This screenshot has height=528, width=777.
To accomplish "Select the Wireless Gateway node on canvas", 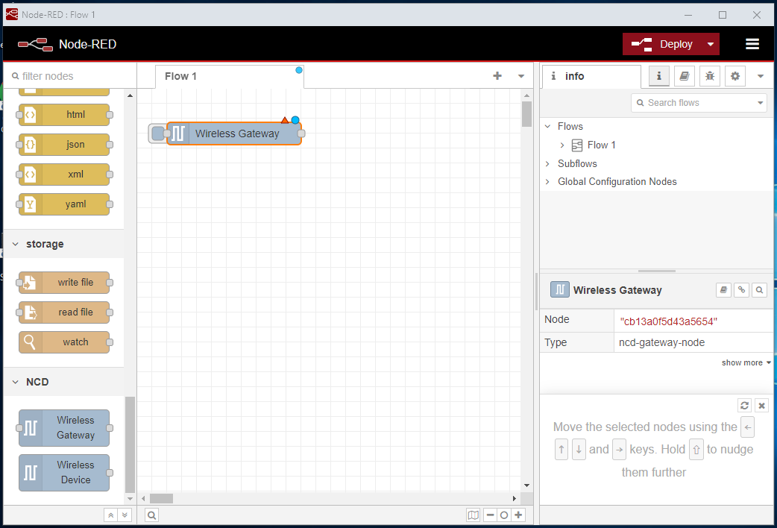I will click(234, 133).
